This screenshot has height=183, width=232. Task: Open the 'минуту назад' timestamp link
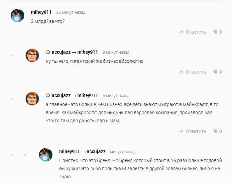point(123,152)
